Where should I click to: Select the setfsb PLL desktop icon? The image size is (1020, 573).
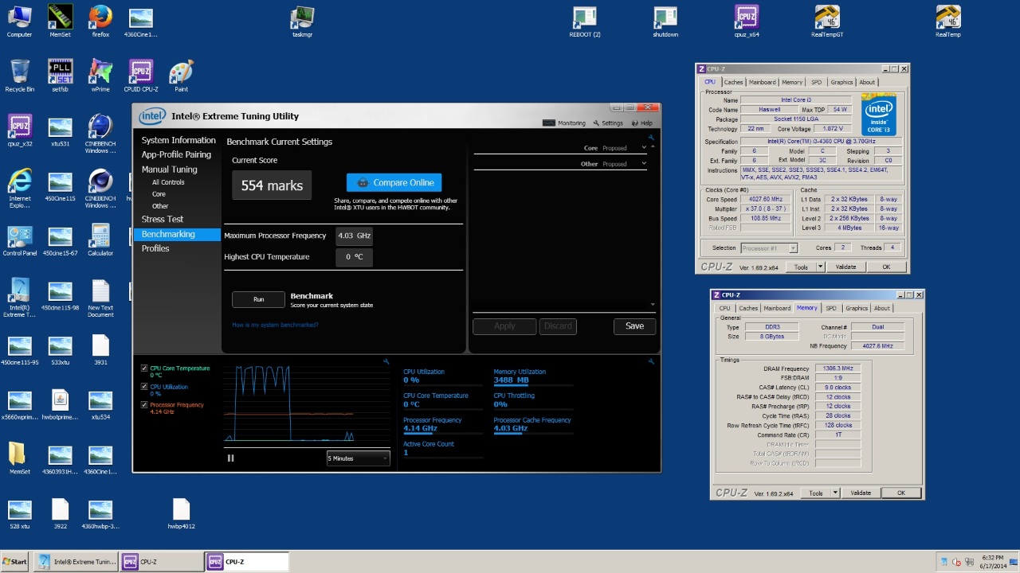(x=61, y=76)
